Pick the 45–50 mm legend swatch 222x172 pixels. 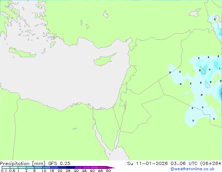pos(103,167)
